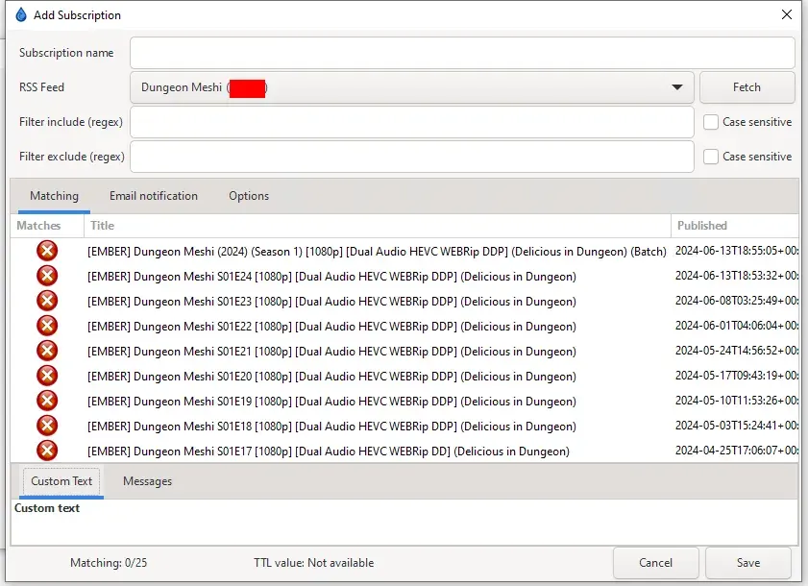Viewport: 808px width, 586px height.
Task: Switch to the Email notification tab
Action: tap(154, 196)
